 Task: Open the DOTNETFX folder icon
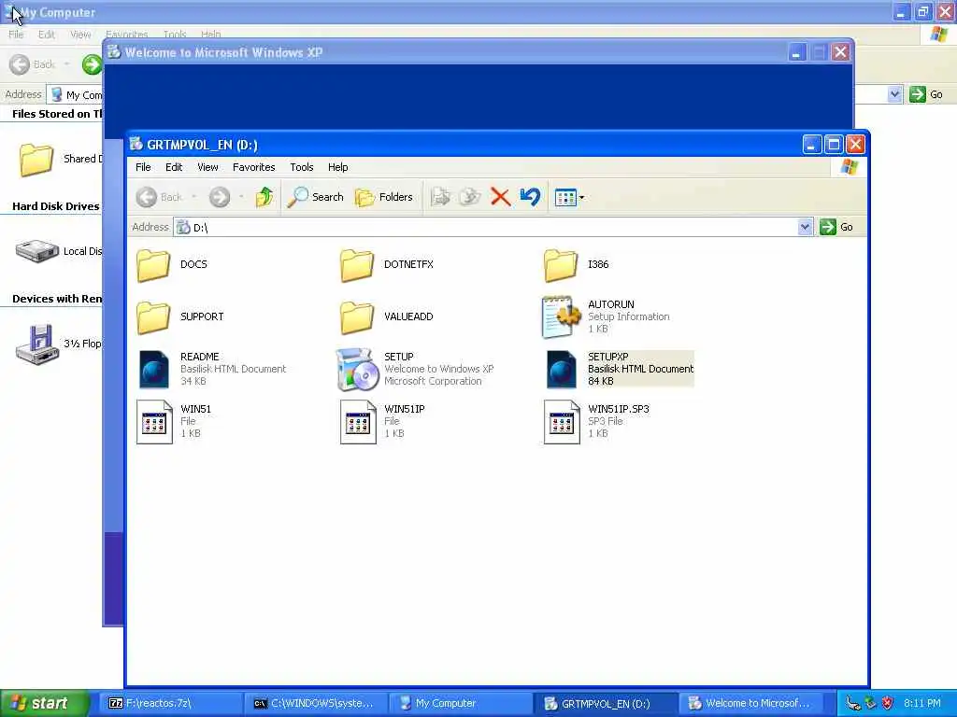coord(357,265)
